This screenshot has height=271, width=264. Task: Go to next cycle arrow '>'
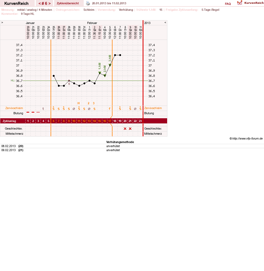(50, 4)
